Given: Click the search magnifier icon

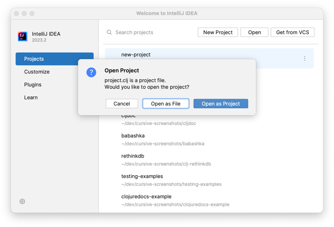Looking at the screenshot, I should click(x=109, y=32).
